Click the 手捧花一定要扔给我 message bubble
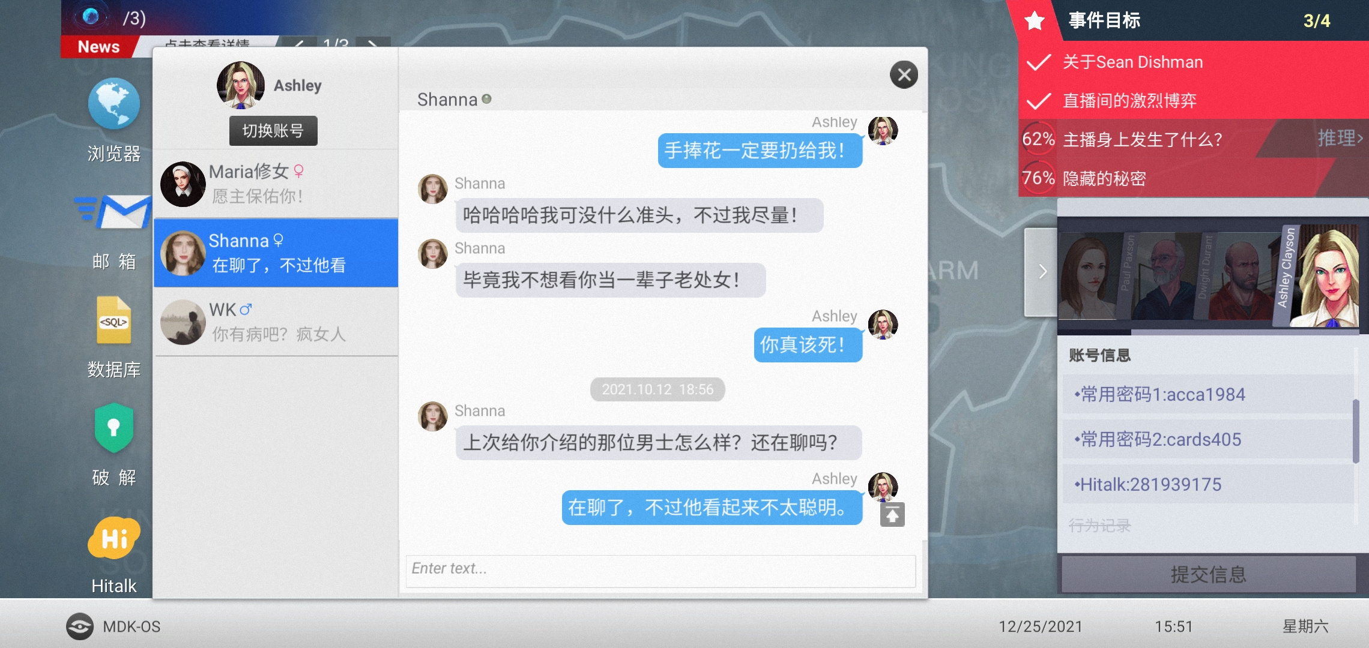The image size is (1369, 648). 760,151
